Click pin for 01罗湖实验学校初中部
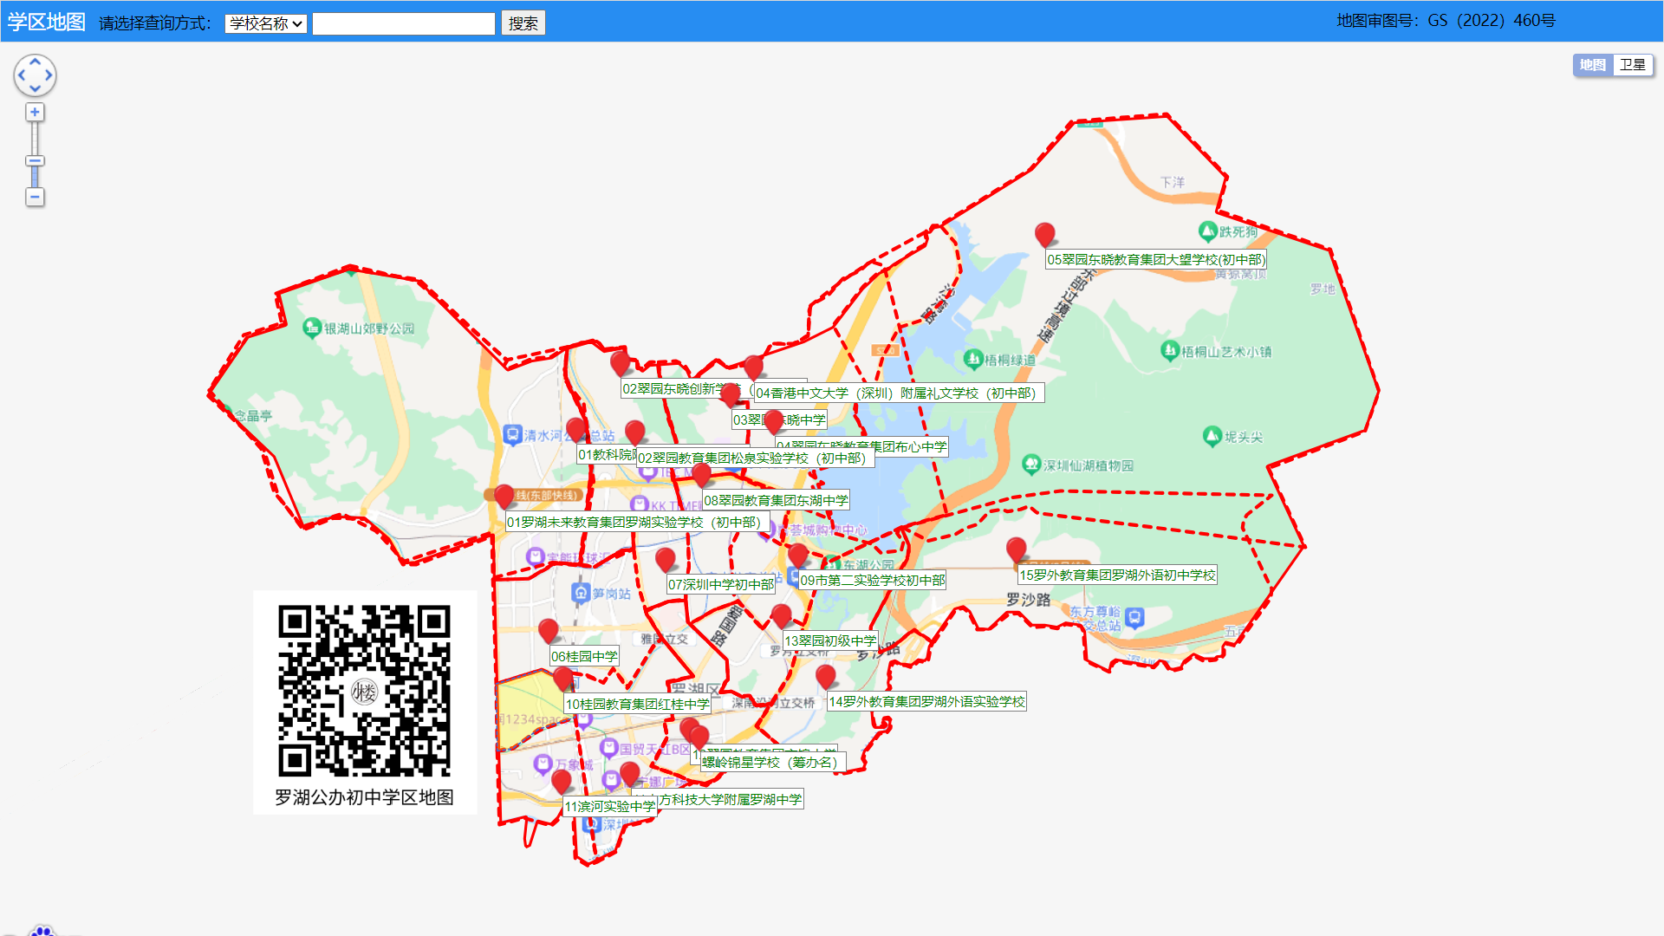Screen dimensions: 1664x936 click(x=504, y=496)
